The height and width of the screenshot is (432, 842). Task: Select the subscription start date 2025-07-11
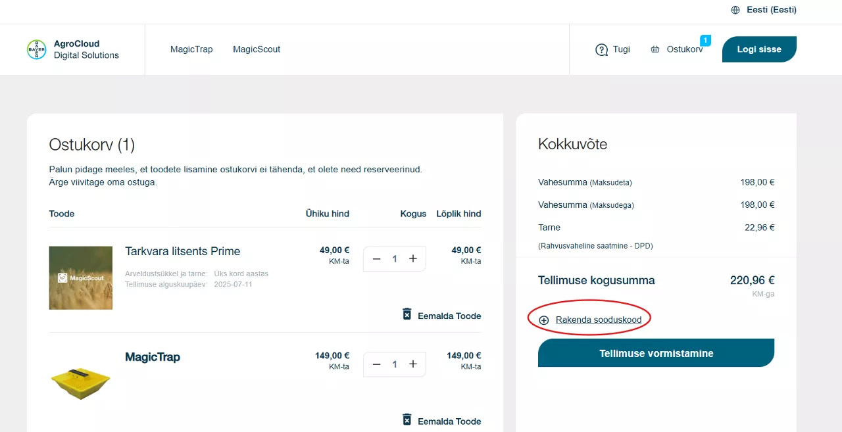[233, 284]
